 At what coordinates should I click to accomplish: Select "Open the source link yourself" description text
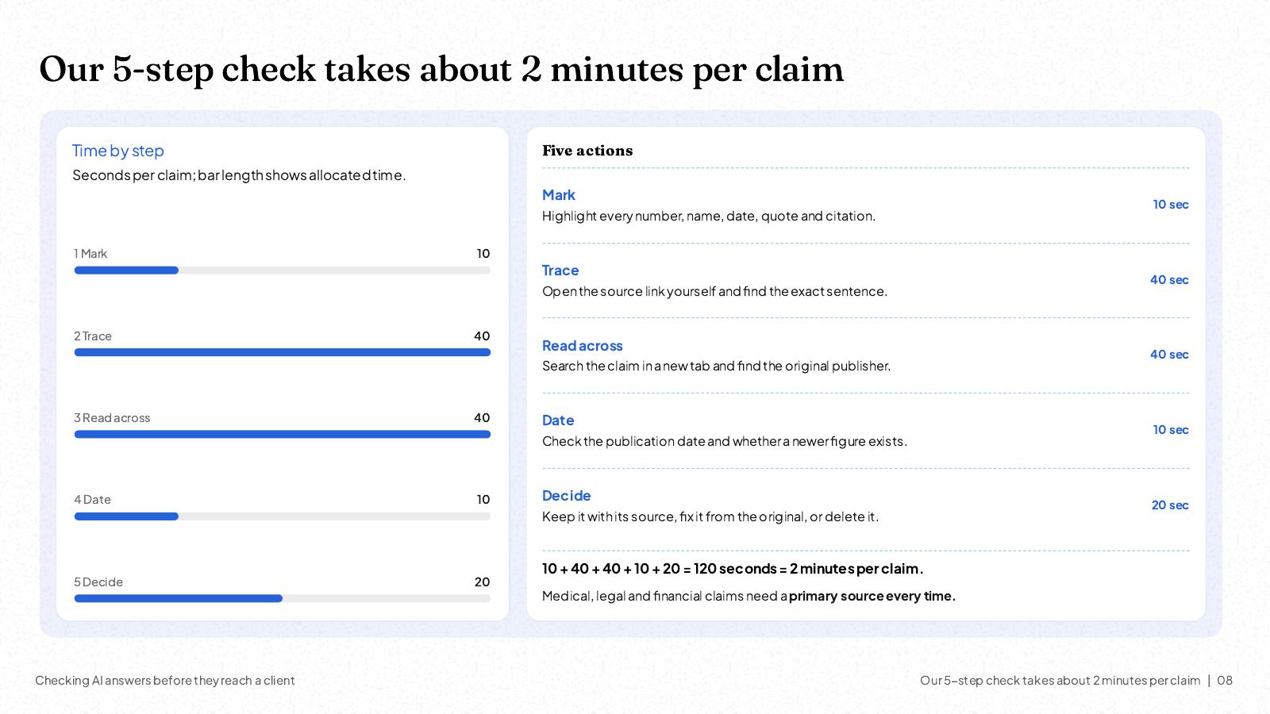(x=714, y=291)
